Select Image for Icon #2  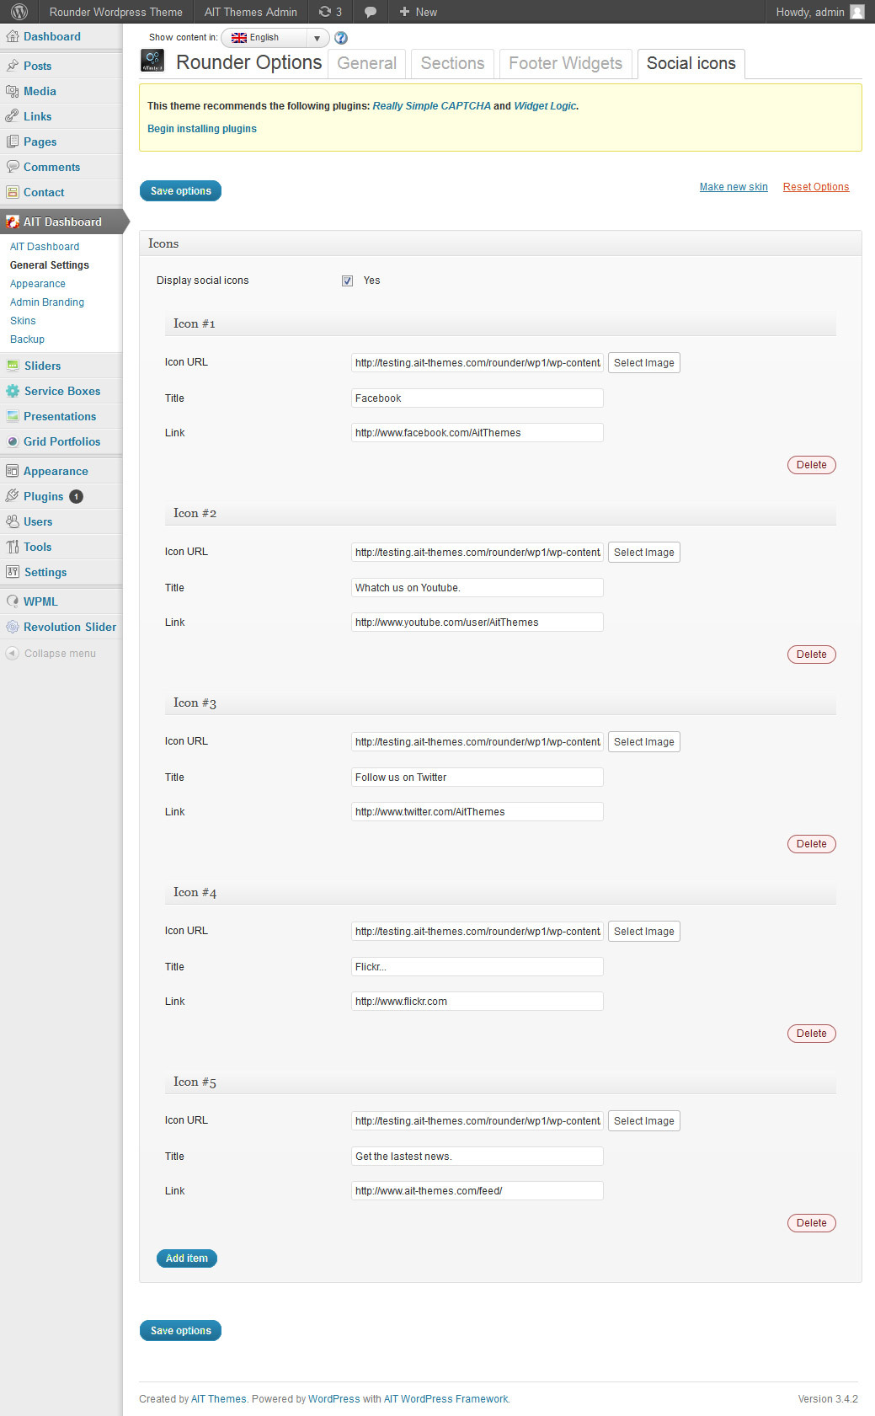click(644, 553)
